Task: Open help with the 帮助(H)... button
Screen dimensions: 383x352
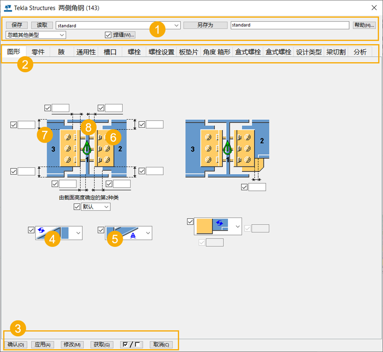Action: (x=364, y=25)
